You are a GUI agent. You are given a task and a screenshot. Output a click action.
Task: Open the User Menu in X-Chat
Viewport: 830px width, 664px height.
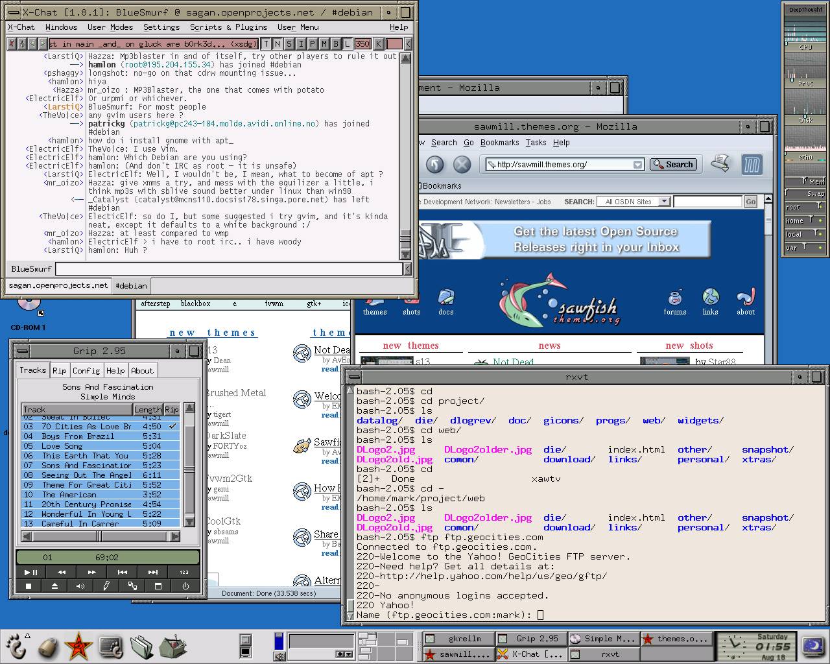pyautogui.click(x=298, y=27)
